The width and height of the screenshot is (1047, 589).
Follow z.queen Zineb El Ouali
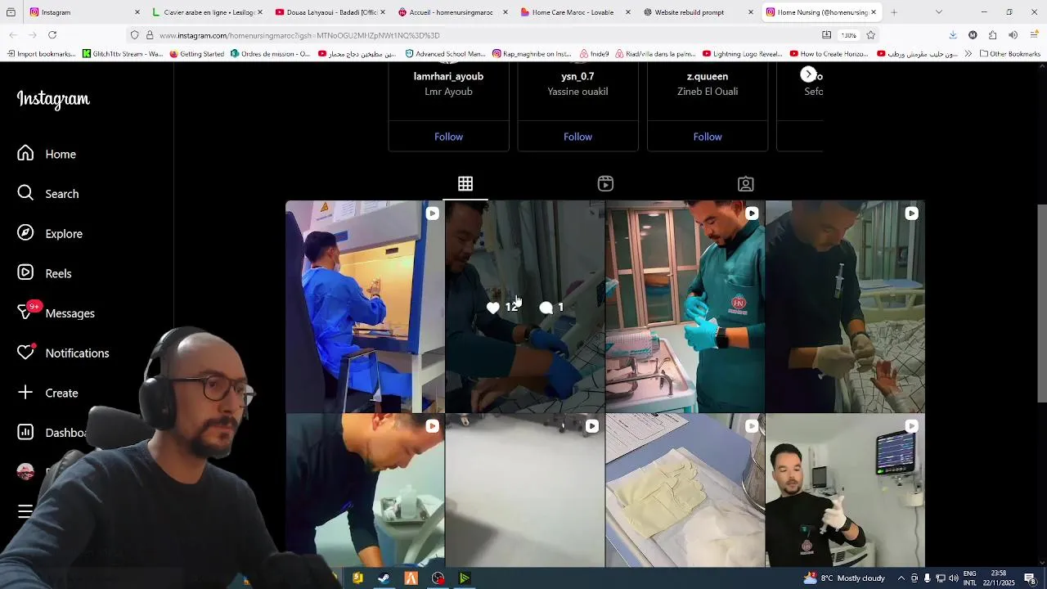point(708,137)
